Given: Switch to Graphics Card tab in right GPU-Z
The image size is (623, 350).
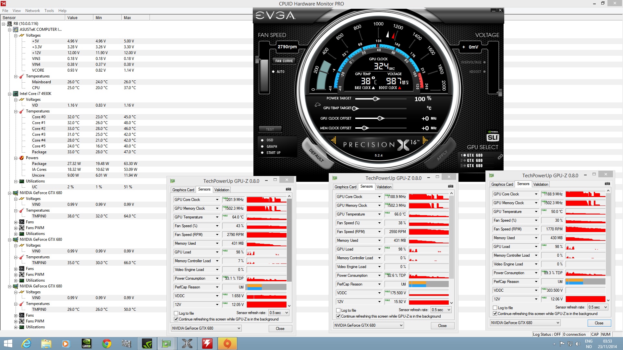Looking at the screenshot, I should click(502, 184).
